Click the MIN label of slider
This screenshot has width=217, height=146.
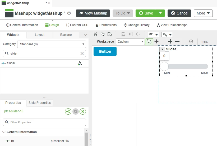coord(167,73)
